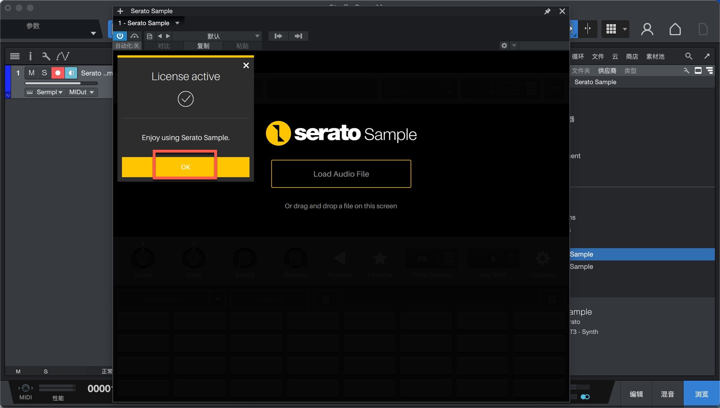Adjust track 1 volume slider
Image resolution: width=720 pixels, height=408 pixels.
61,83
